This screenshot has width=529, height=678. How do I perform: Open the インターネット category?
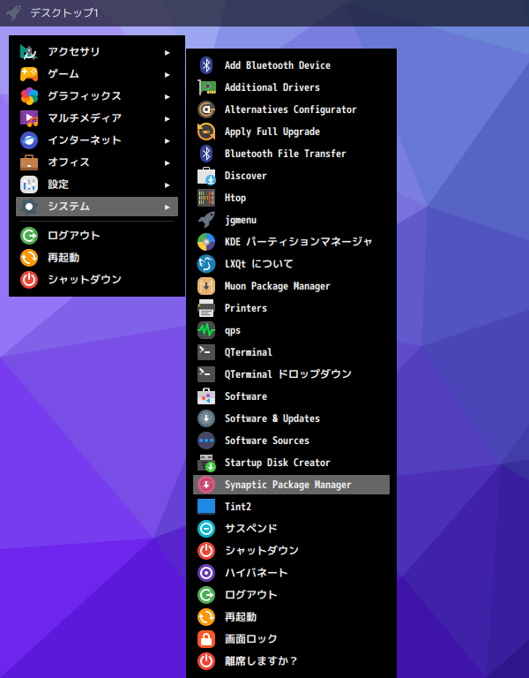pos(97,140)
